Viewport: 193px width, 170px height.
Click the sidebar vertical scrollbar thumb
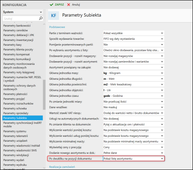(x=44, y=95)
